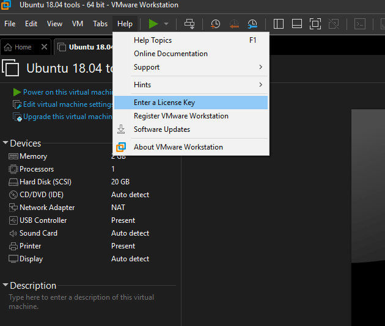Viewport: 385px width, 326px height.
Task: Click the Revert to snapshot icon
Action: coord(234,24)
